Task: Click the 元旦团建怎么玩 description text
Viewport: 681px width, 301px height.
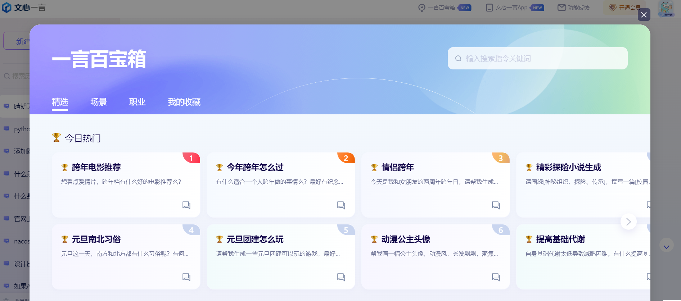Action: point(278,254)
